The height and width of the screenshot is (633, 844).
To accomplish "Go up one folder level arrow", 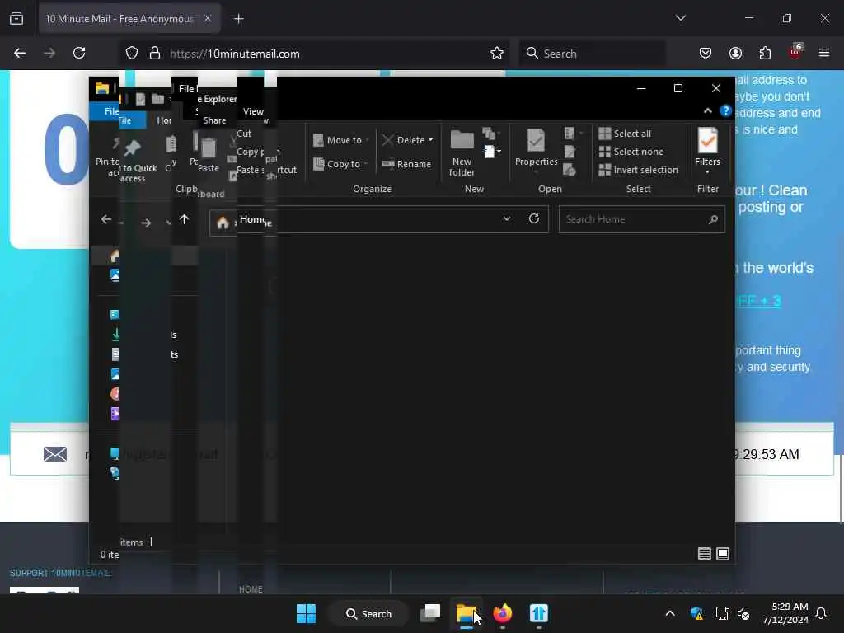I will pos(184,219).
